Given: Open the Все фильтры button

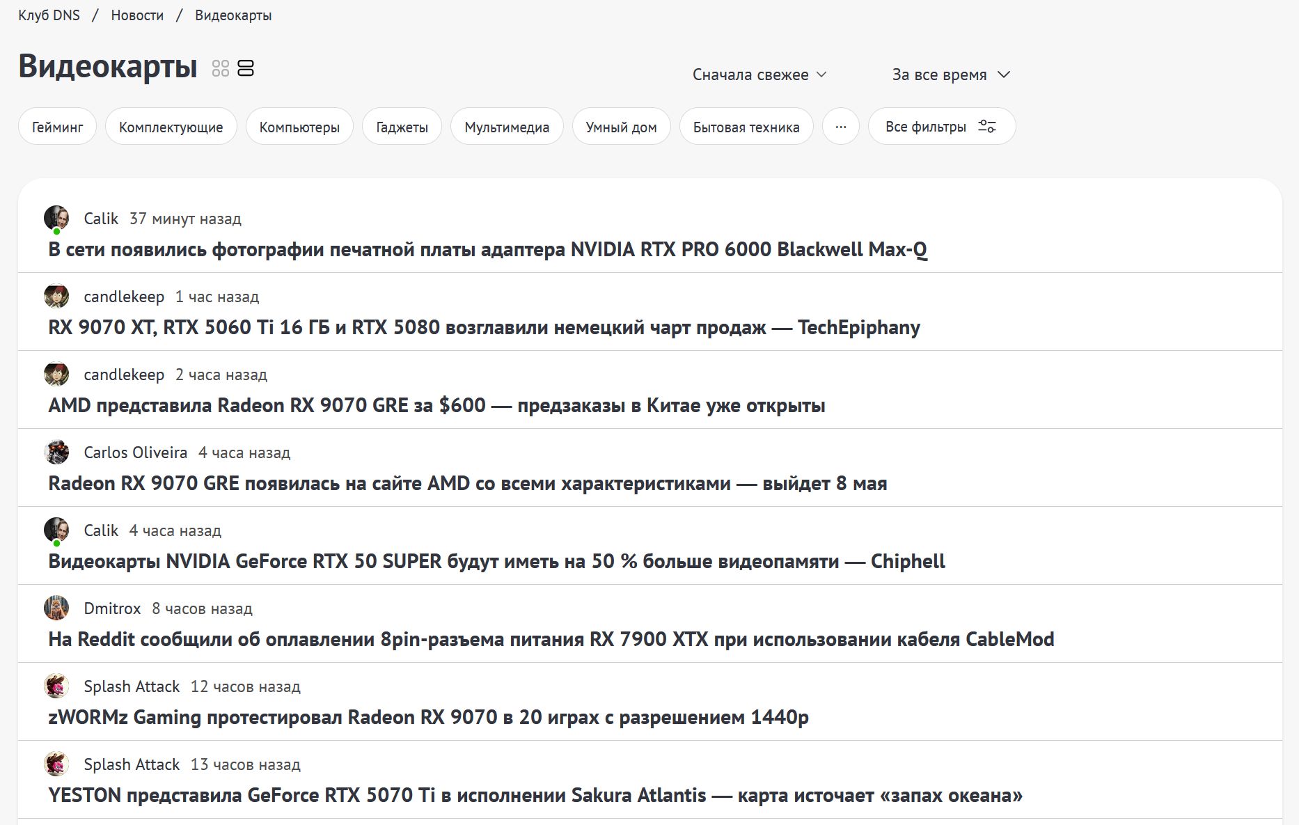Looking at the screenshot, I should point(942,127).
